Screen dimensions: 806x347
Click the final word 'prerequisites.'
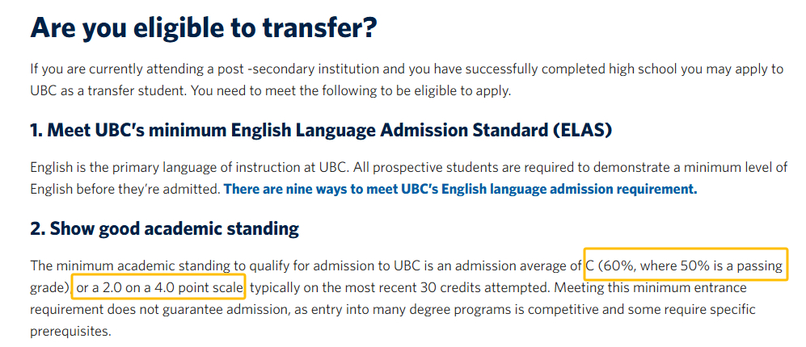click(x=70, y=331)
